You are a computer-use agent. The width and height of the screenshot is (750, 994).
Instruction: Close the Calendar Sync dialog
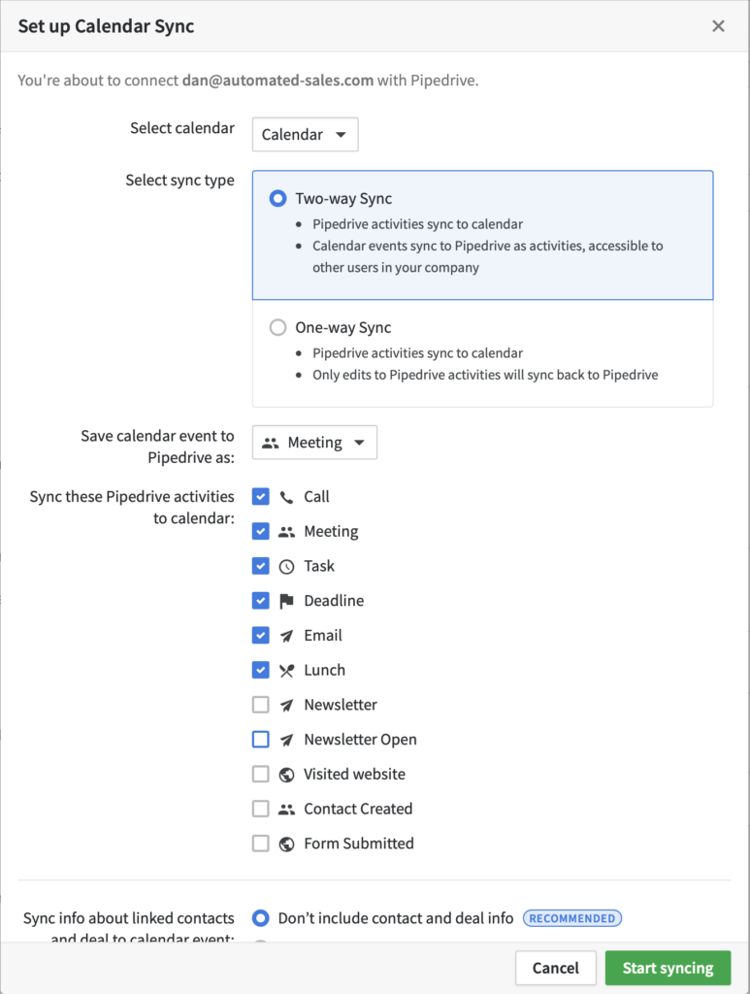pos(718,26)
